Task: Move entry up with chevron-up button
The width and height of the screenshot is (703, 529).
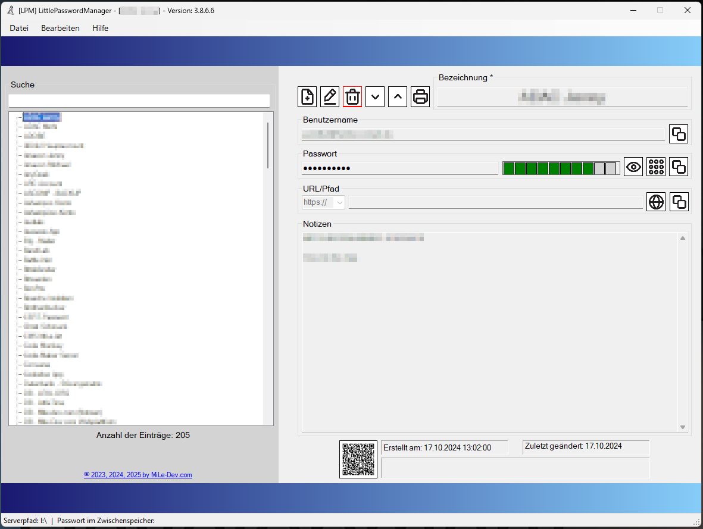Action: [x=398, y=97]
